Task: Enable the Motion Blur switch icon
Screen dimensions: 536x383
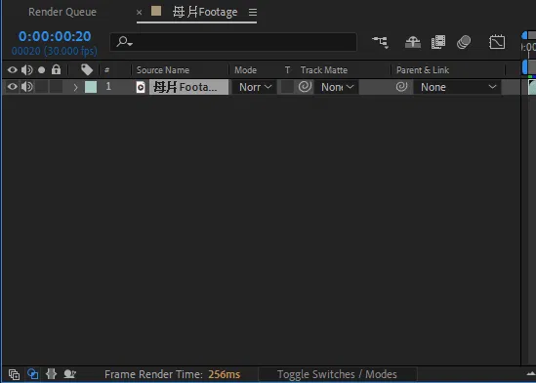Action: click(x=464, y=42)
